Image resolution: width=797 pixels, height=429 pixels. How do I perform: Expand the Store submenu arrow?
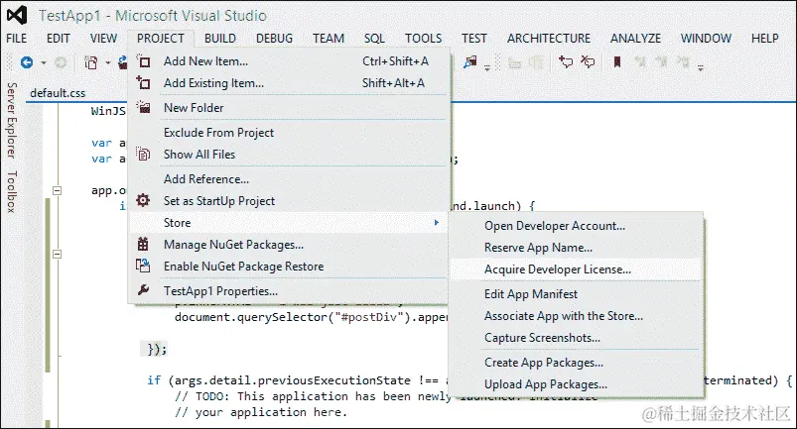(x=436, y=223)
